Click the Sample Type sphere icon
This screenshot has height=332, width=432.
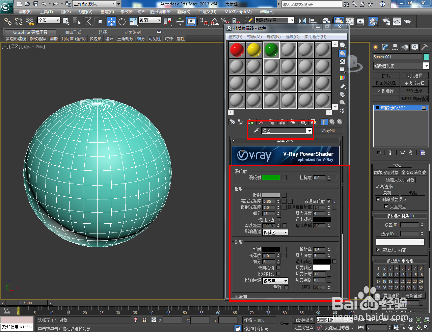(x=342, y=45)
